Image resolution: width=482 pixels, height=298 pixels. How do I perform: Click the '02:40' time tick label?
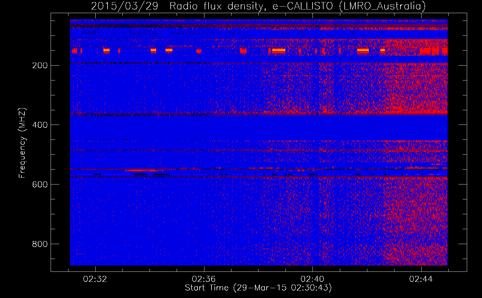click(x=312, y=279)
